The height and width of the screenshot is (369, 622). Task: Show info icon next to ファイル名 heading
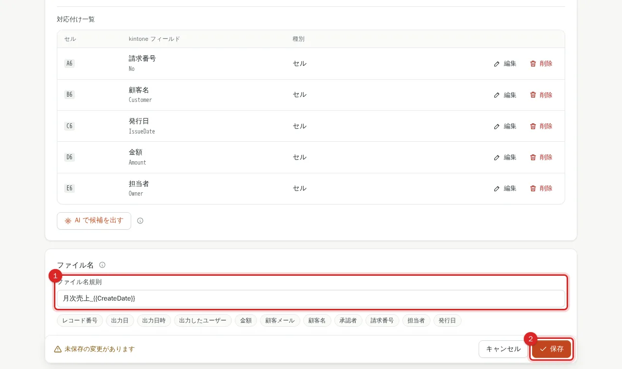pyautogui.click(x=102, y=265)
